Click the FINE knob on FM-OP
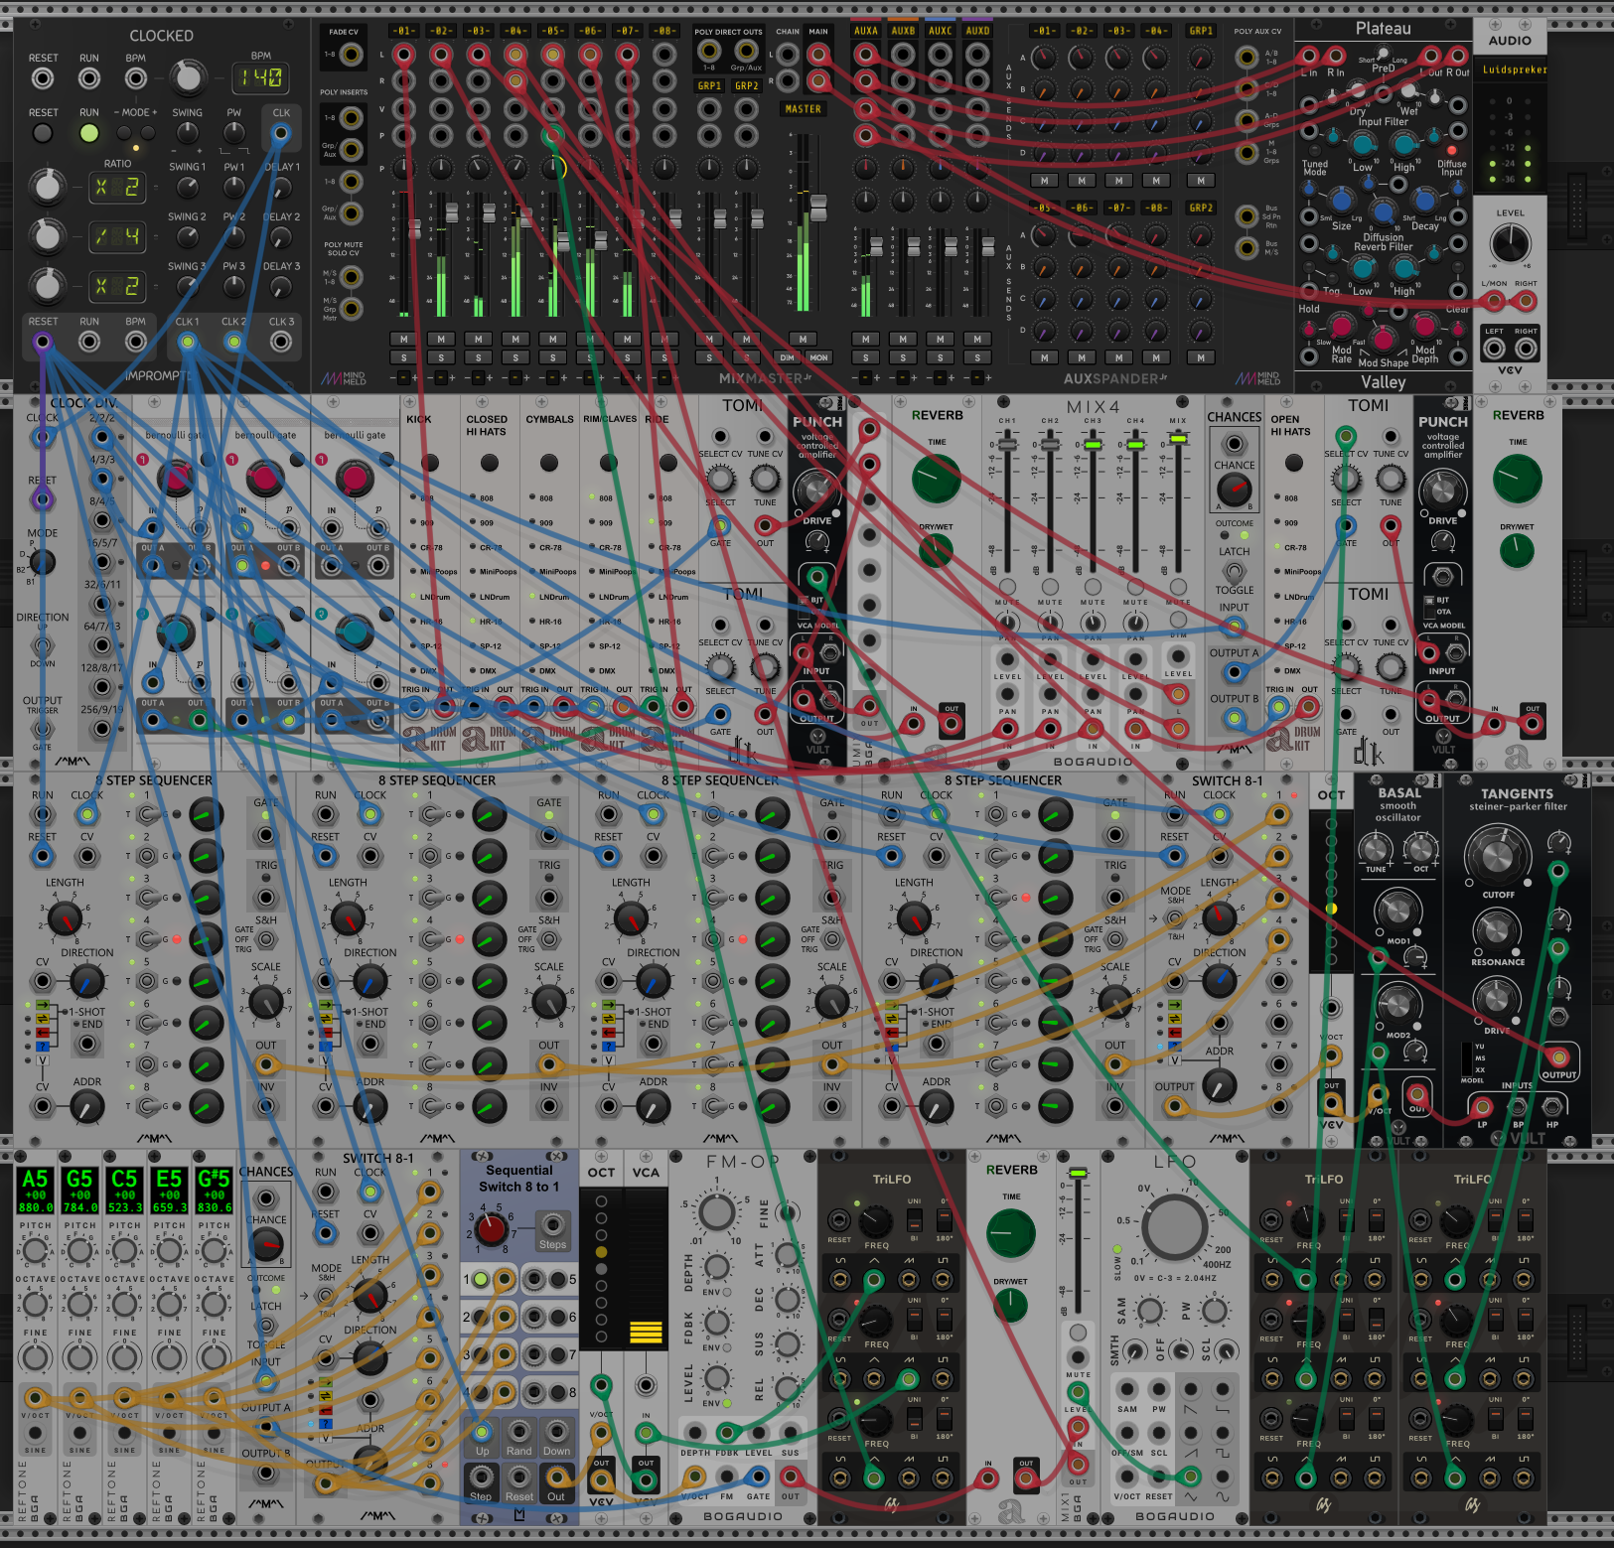 789,1212
